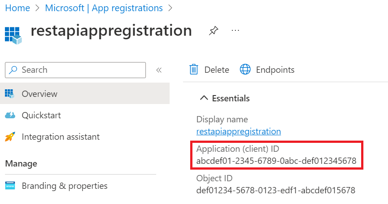Open the more options ellipsis
388x204 pixels.
pos(235,30)
